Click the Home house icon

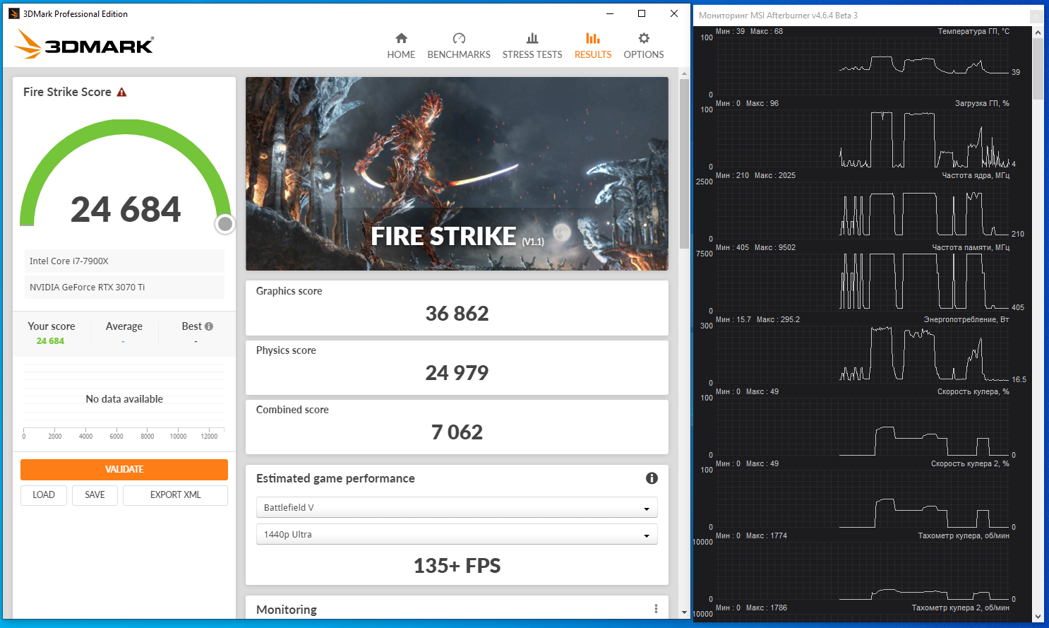401,38
